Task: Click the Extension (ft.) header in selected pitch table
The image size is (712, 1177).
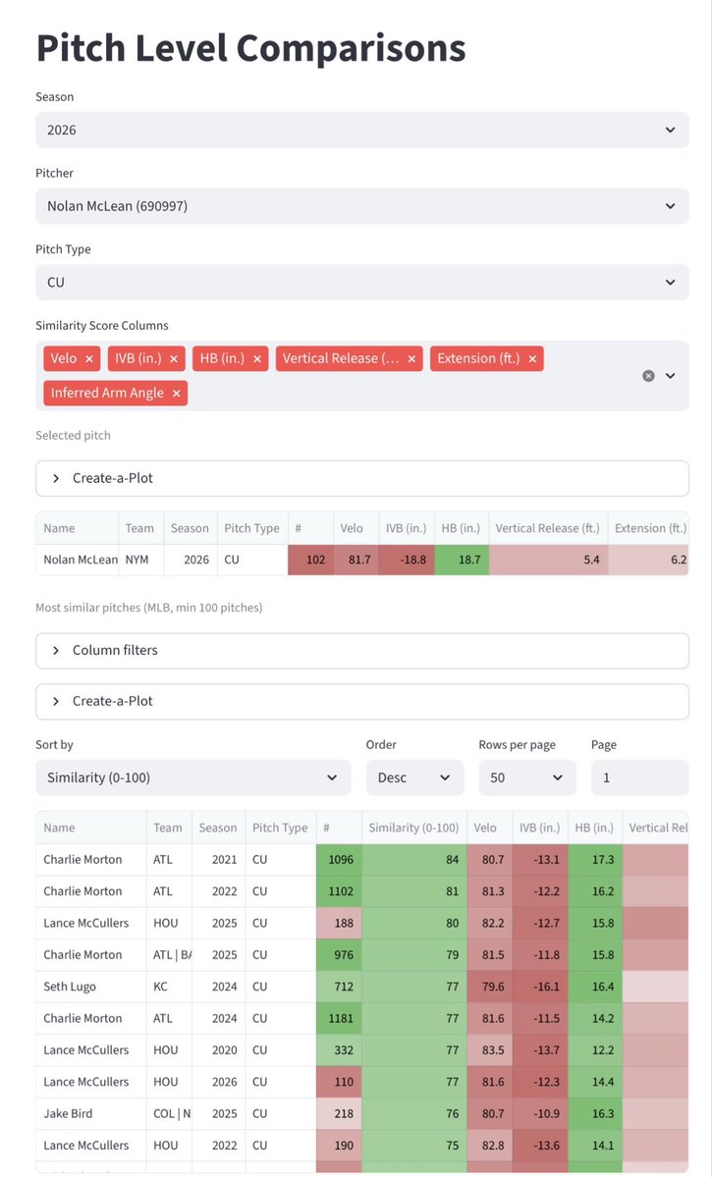Action: click(x=649, y=528)
